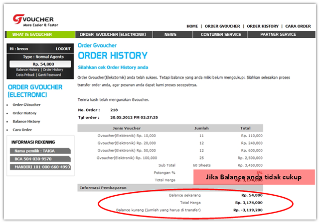Click the Rp. 240,000 total cell
Viewport: 319px width, 224px height.
coord(252,143)
